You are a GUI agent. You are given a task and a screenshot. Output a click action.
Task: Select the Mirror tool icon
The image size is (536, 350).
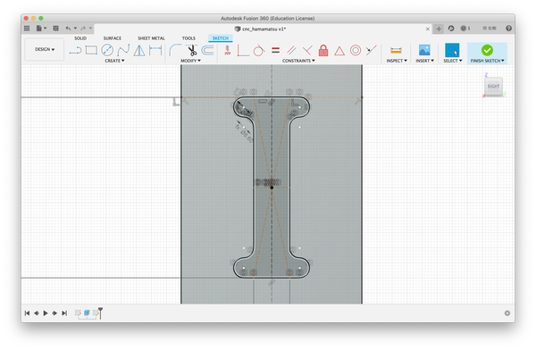[x=139, y=51]
